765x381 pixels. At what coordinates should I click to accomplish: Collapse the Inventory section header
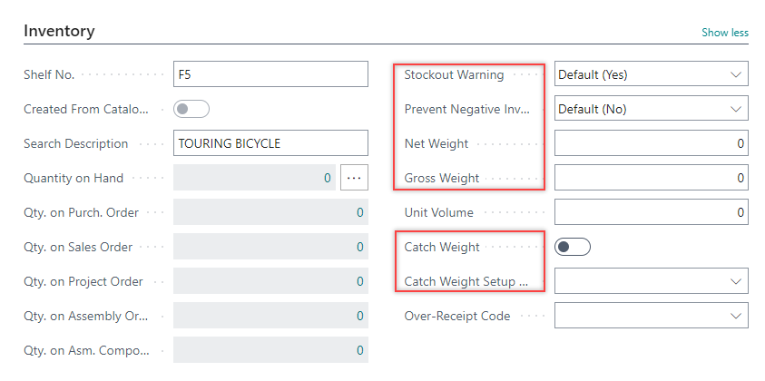pos(59,31)
